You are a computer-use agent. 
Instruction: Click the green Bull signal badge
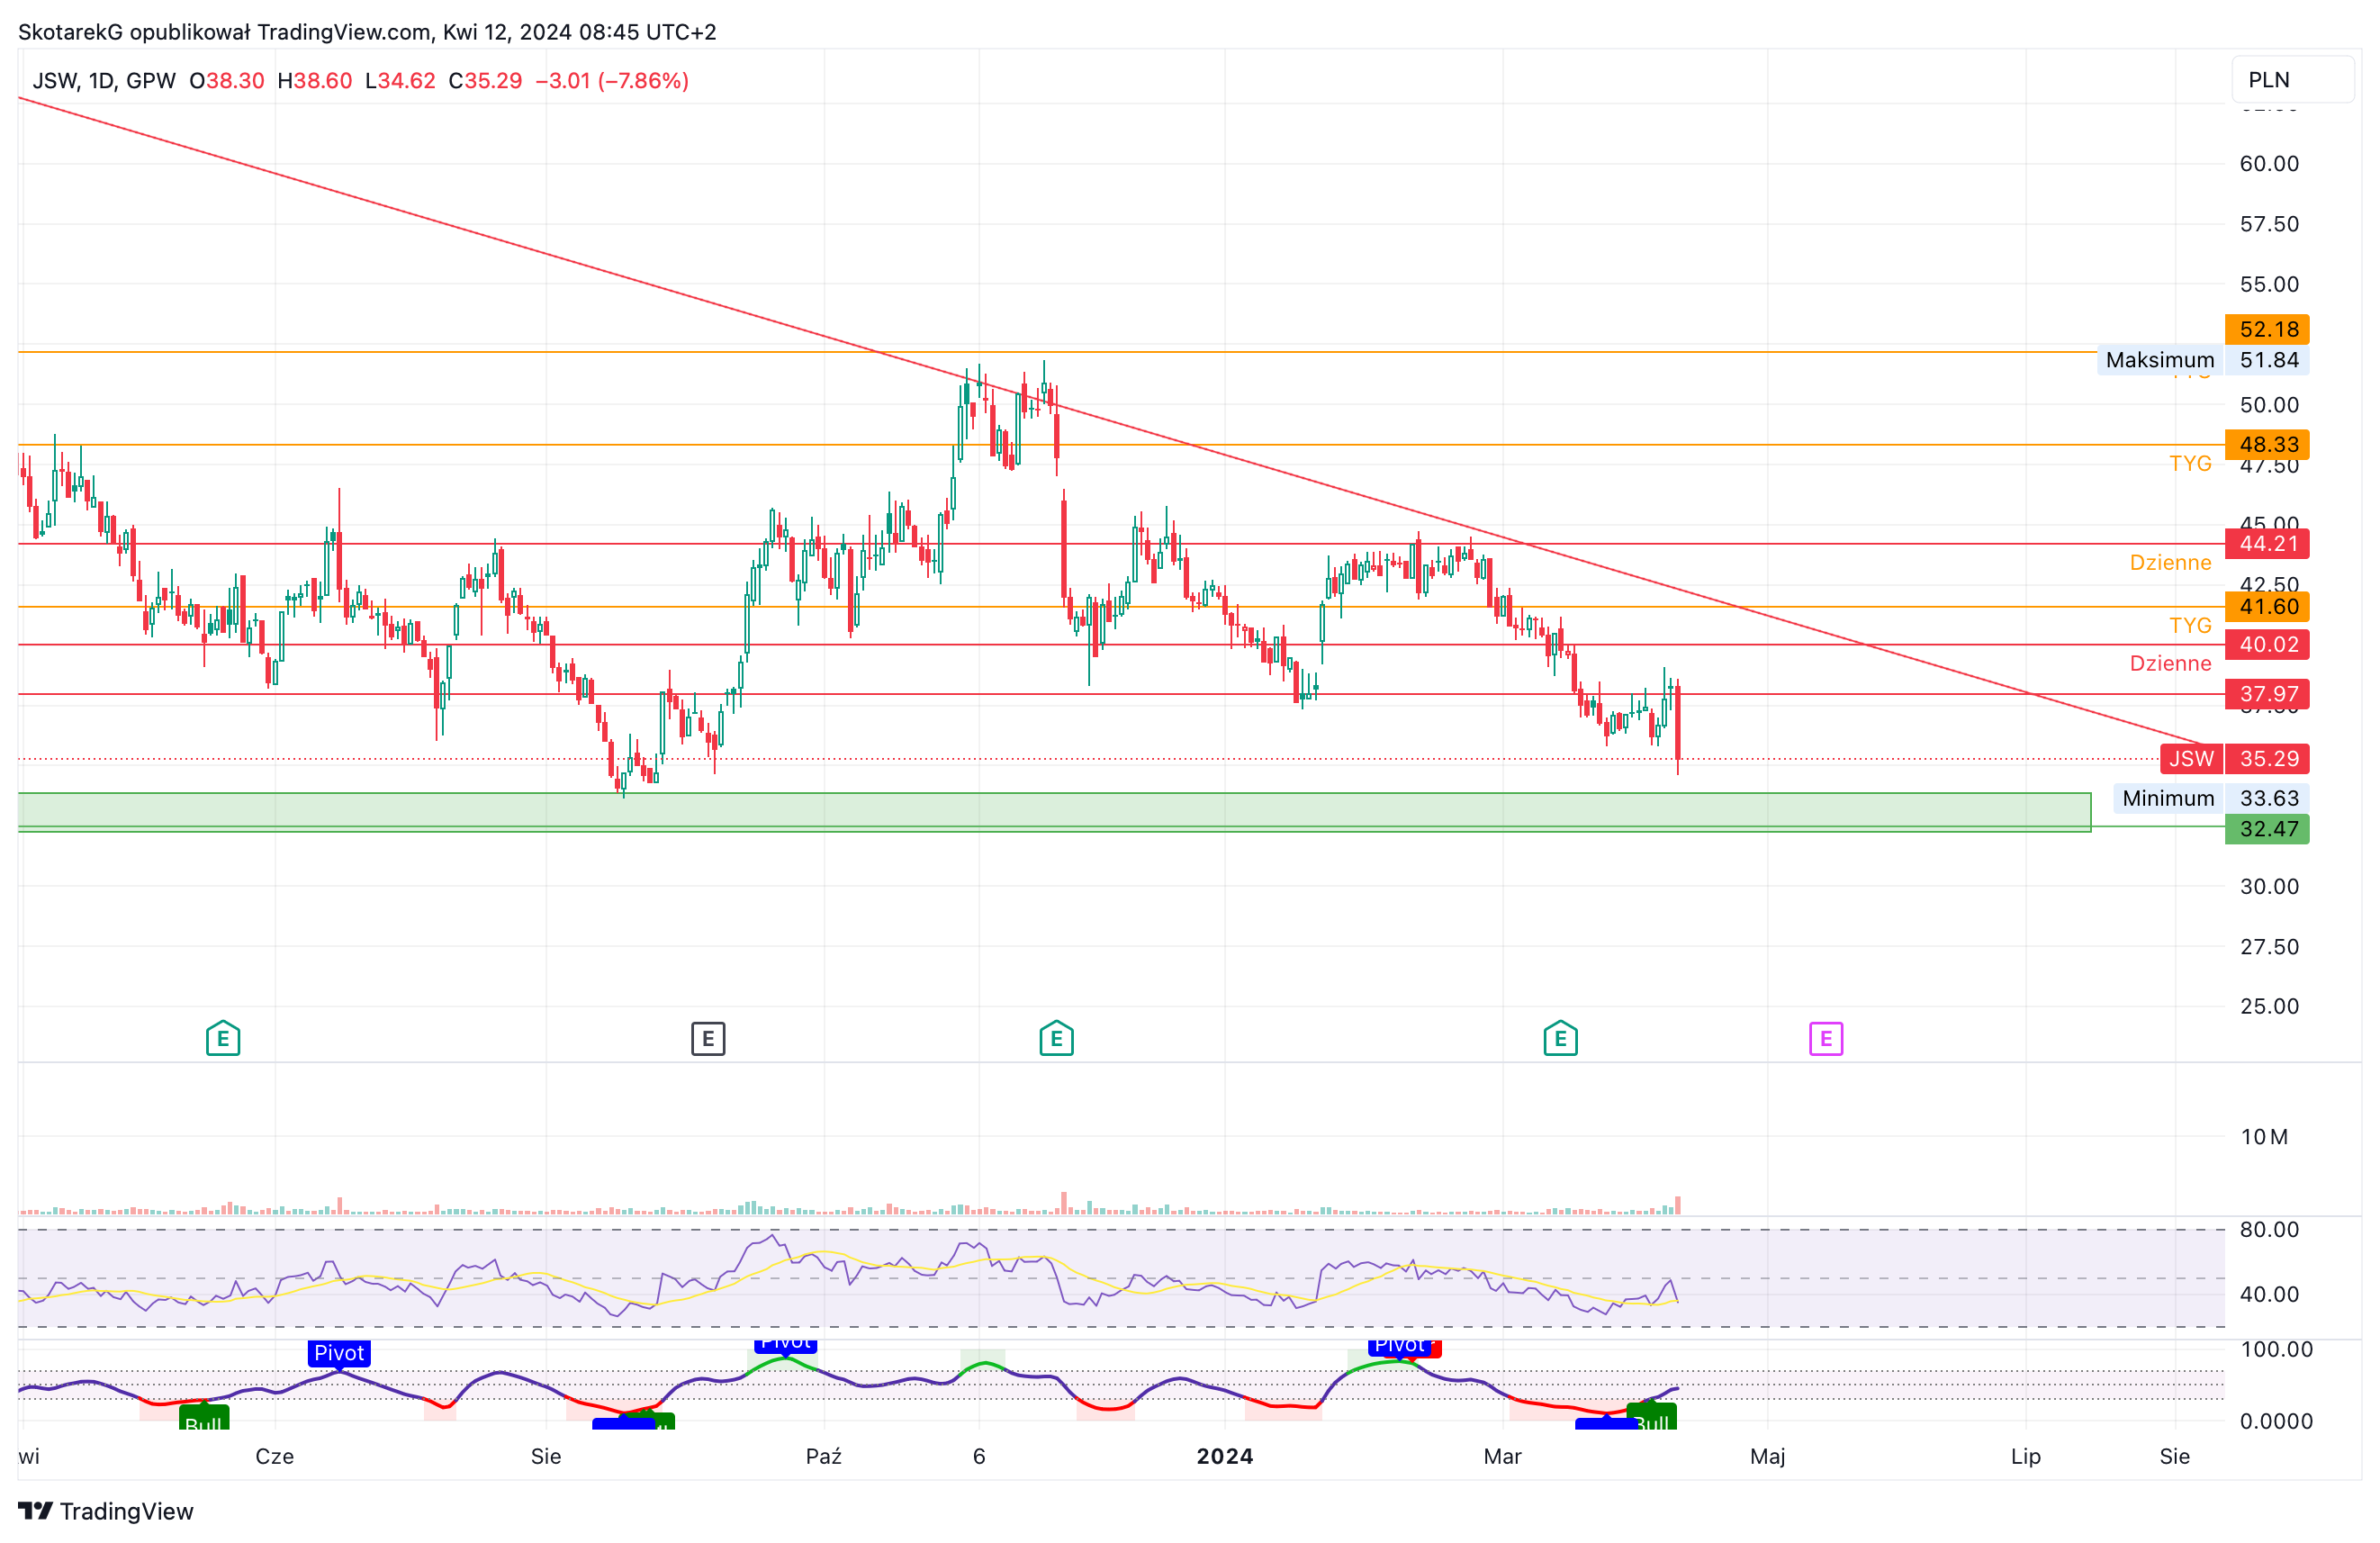[x=204, y=1418]
